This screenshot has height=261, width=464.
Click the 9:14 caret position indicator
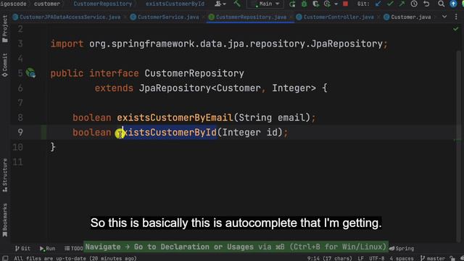329,258
